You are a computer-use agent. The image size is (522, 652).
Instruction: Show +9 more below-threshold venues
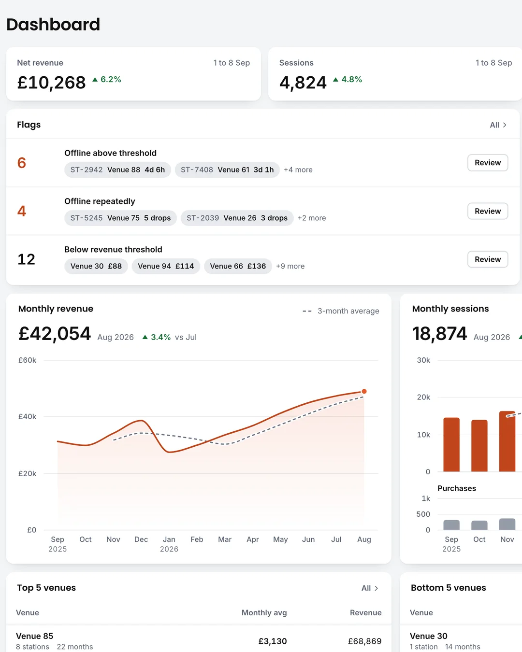pyautogui.click(x=290, y=266)
